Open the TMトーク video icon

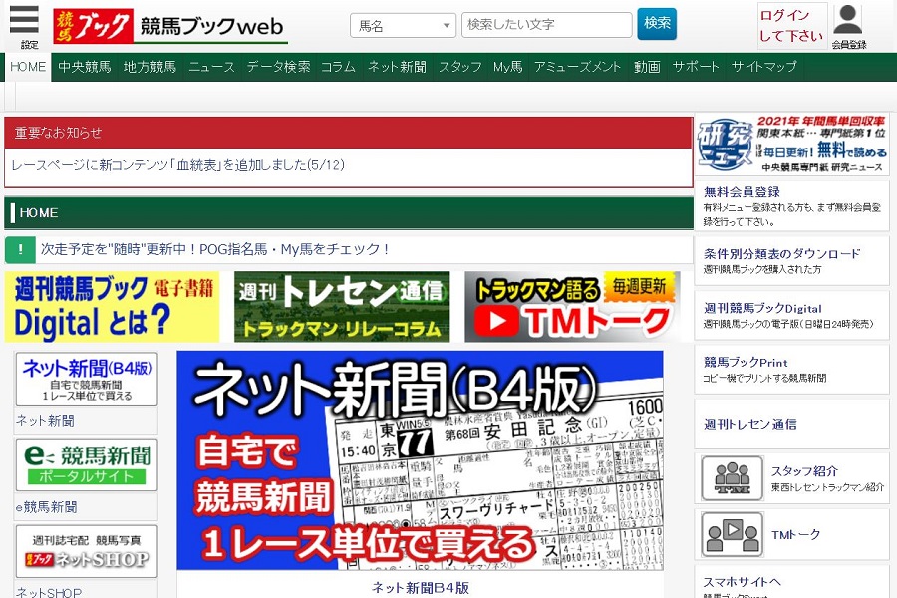[733, 535]
